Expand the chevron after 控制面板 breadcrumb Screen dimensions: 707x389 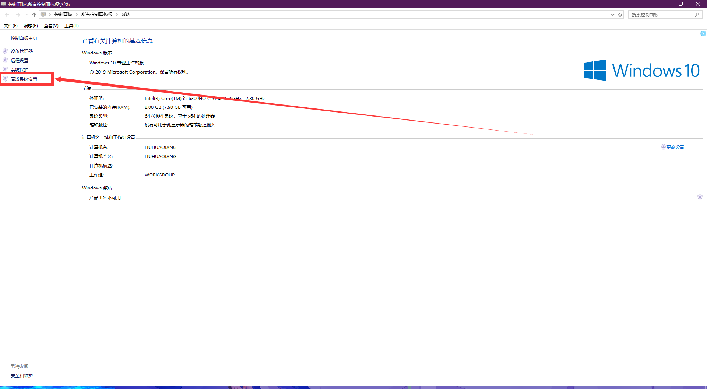click(77, 15)
